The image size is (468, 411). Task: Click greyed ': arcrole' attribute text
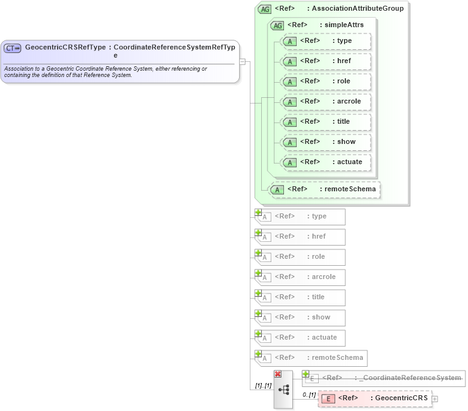coord(321,277)
